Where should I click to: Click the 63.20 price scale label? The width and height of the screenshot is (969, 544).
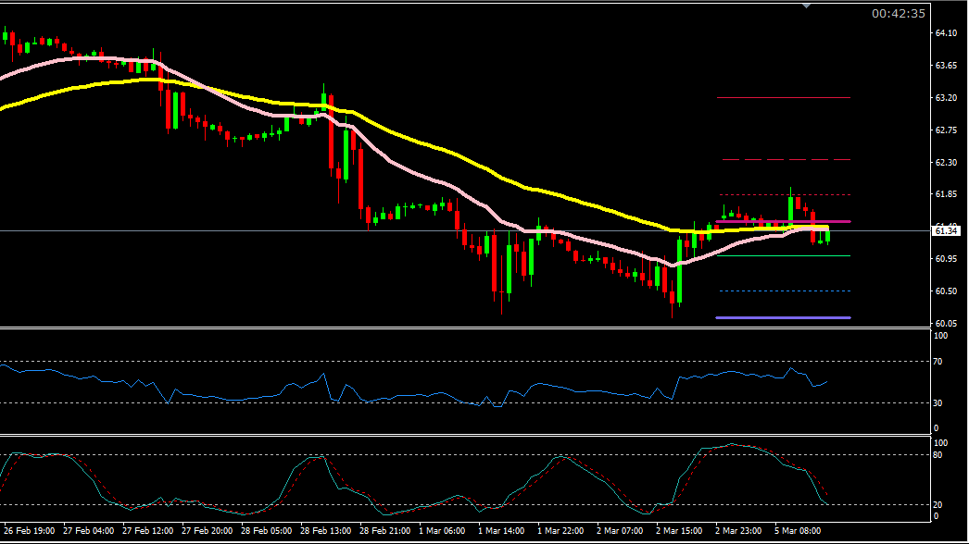click(946, 97)
